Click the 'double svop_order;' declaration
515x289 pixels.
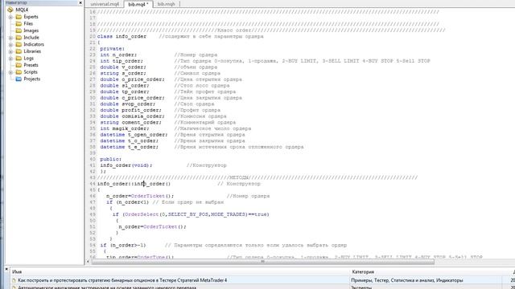pos(128,104)
